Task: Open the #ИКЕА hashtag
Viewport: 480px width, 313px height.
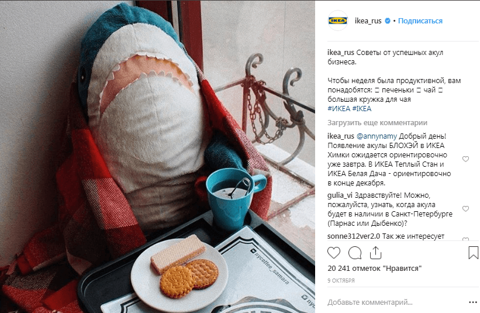Action: pos(339,108)
